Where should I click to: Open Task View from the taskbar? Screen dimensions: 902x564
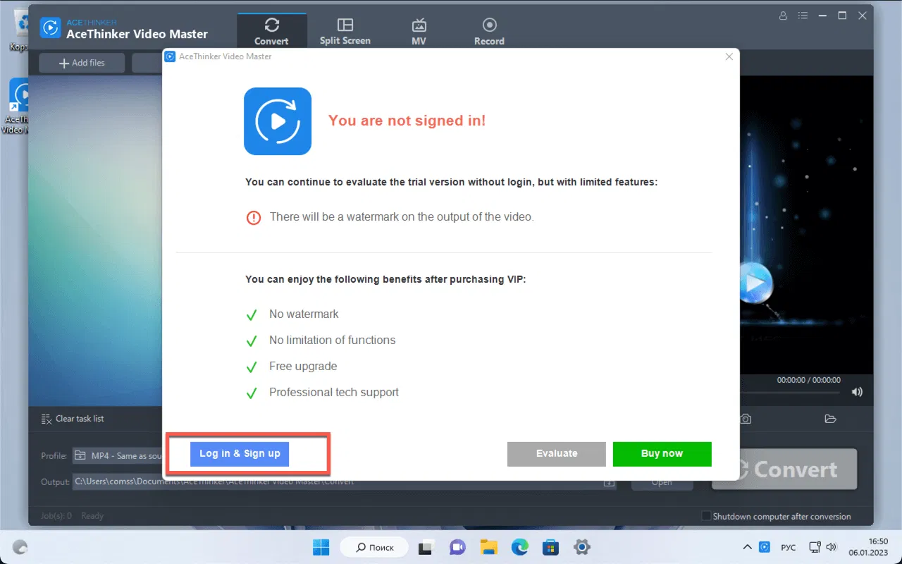[426, 547]
